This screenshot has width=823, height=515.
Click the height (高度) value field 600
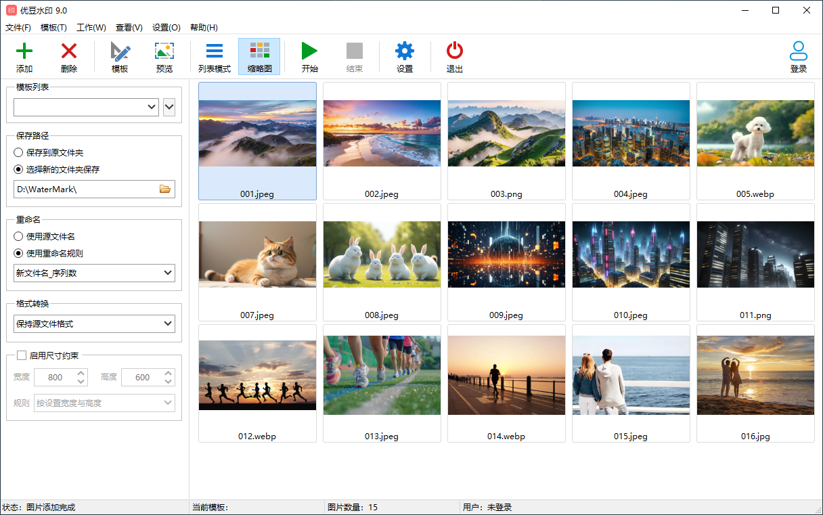click(x=142, y=378)
